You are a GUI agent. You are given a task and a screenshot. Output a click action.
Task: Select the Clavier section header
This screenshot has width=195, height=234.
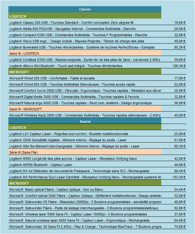[85, 9]
